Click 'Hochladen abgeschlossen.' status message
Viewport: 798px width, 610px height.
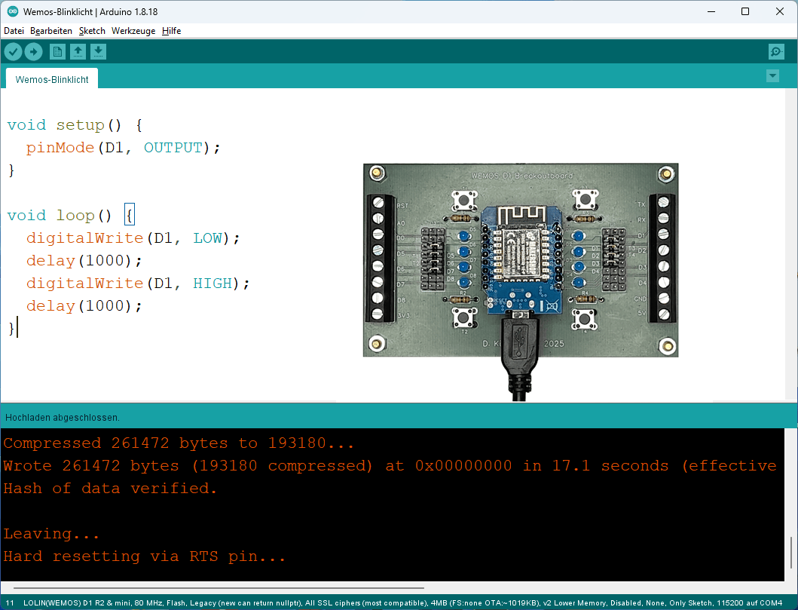pos(63,418)
